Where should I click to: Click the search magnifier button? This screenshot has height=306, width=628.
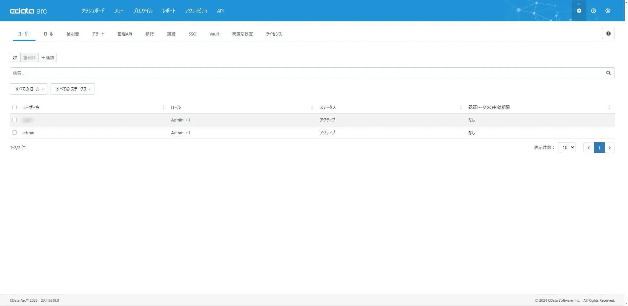tap(608, 73)
